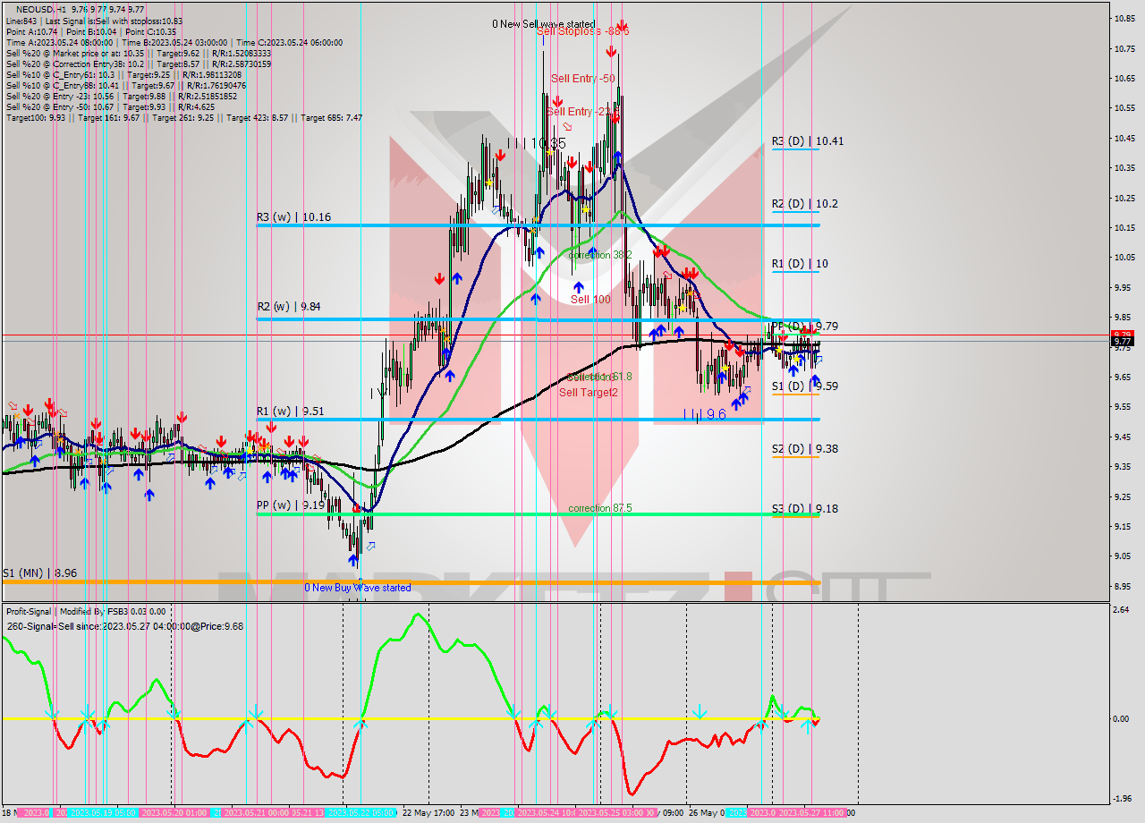
Task: Click the 'Sell Entry -50' label
Action: tap(582, 79)
